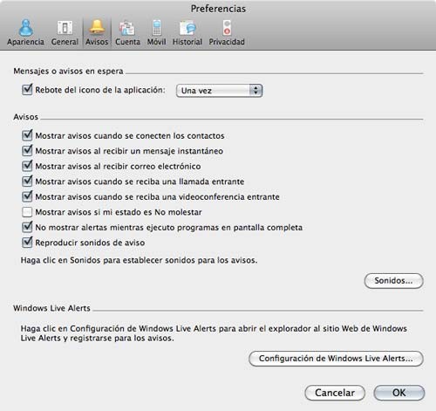Image resolution: width=436 pixels, height=411 pixels.
Task: Click the Windows Live Alerts registration description
Action: click(x=214, y=333)
